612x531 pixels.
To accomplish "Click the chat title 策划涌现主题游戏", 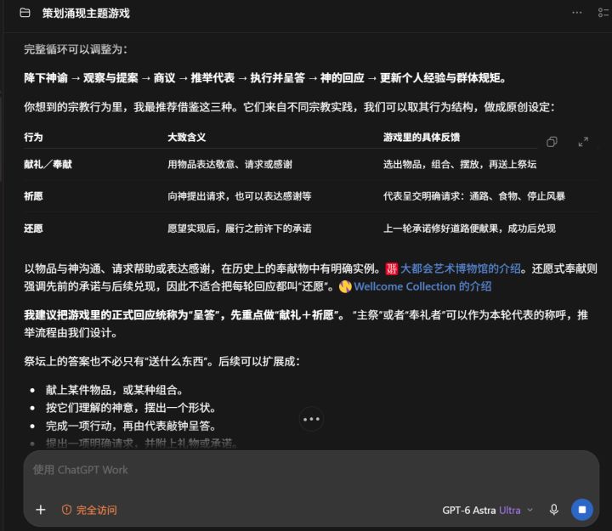I will pos(86,14).
